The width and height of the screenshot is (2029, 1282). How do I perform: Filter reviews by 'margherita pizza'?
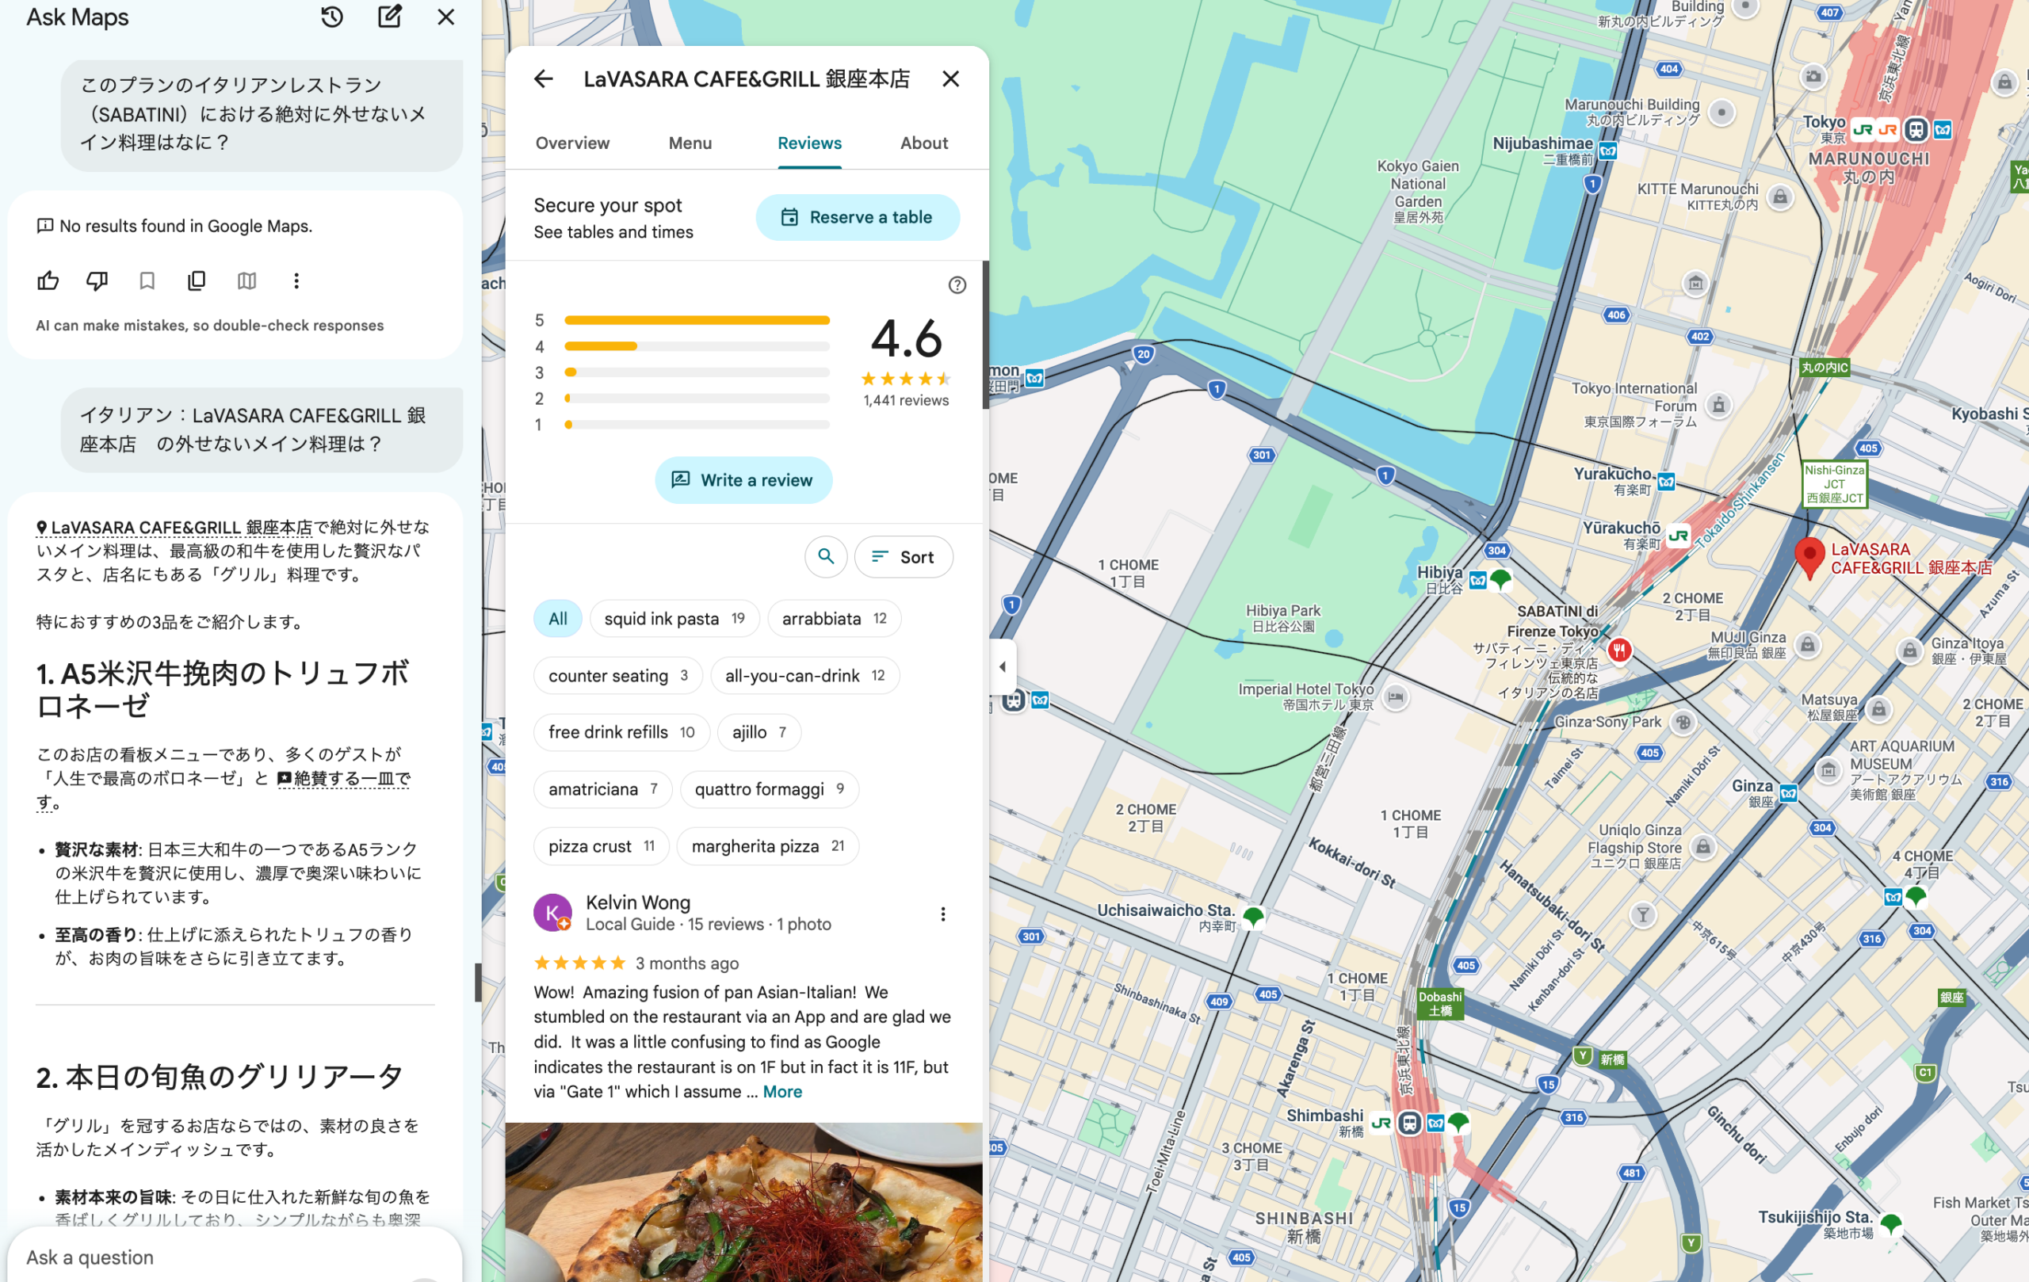(766, 846)
